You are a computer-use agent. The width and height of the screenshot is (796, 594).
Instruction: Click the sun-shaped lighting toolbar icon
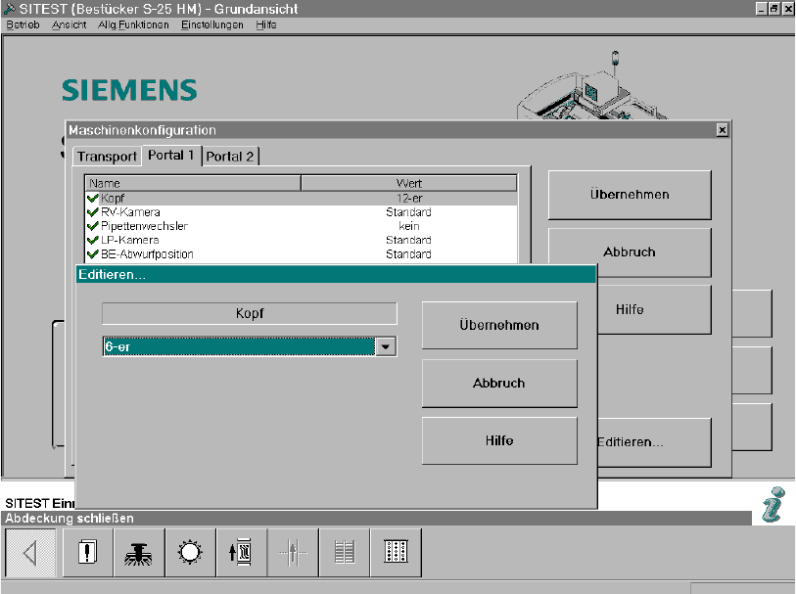tap(190, 553)
